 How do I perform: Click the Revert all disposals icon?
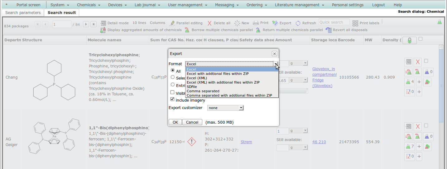(328, 30)
